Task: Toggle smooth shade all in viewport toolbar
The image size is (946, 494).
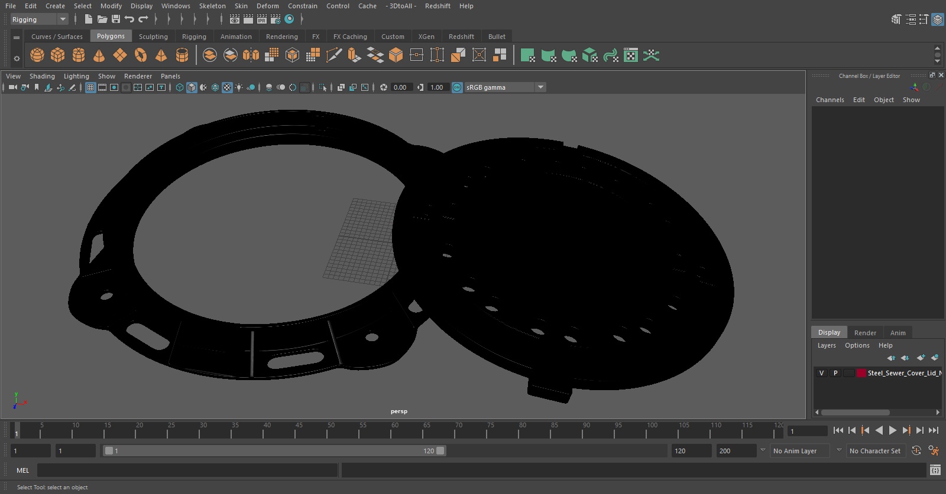Action: pyautogui.click(x=192, y=87)
